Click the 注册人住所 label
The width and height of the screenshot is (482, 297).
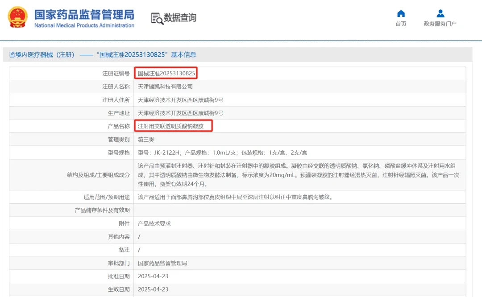(116, 100)
